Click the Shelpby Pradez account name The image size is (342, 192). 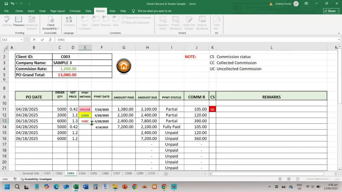tap(283, 4)
